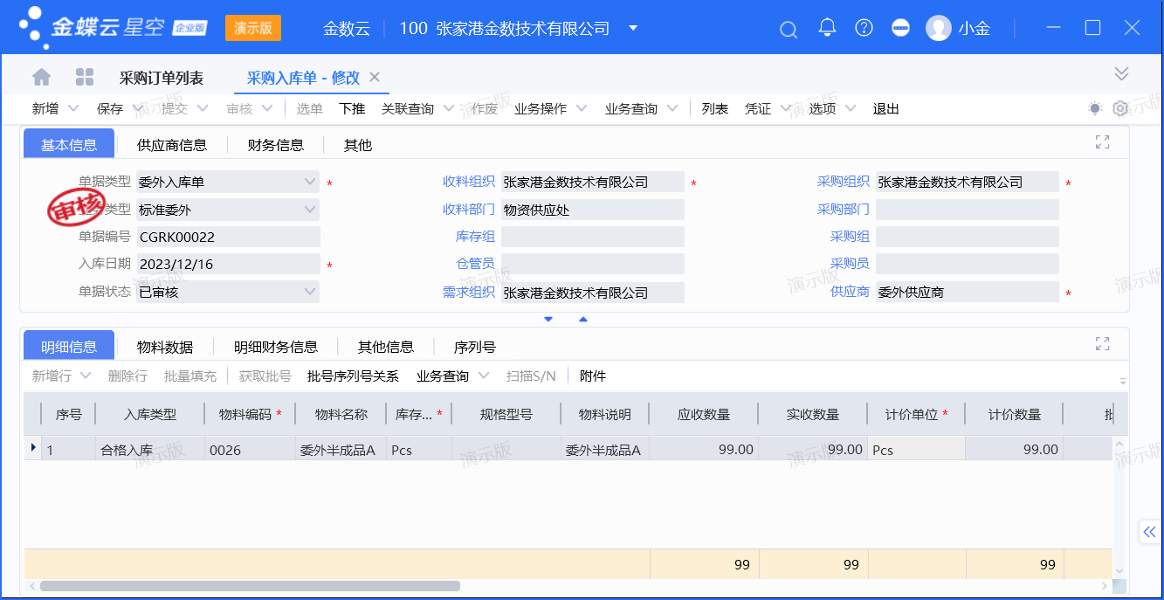Screen dimensions: 1164x600
Task: Follow the 收料组织 field link
Action: [469, 182]
